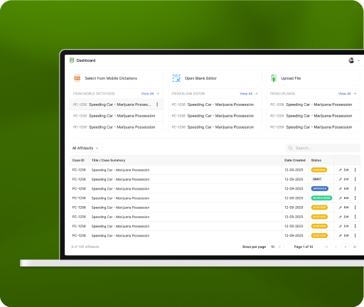
Task: Edit the affidavit with Draft status
Action: click(x=344, y=179)
